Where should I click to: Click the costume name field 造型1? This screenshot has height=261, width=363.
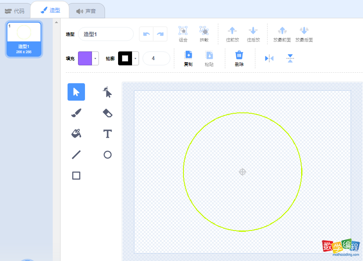[x=105, y=34]
